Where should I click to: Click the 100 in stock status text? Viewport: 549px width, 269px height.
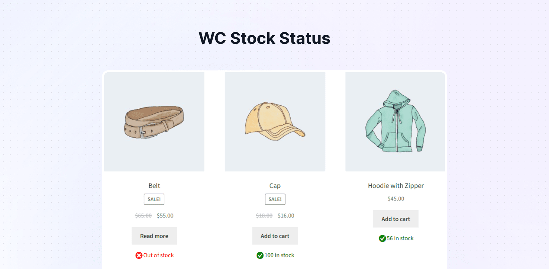tap(280, 255)
